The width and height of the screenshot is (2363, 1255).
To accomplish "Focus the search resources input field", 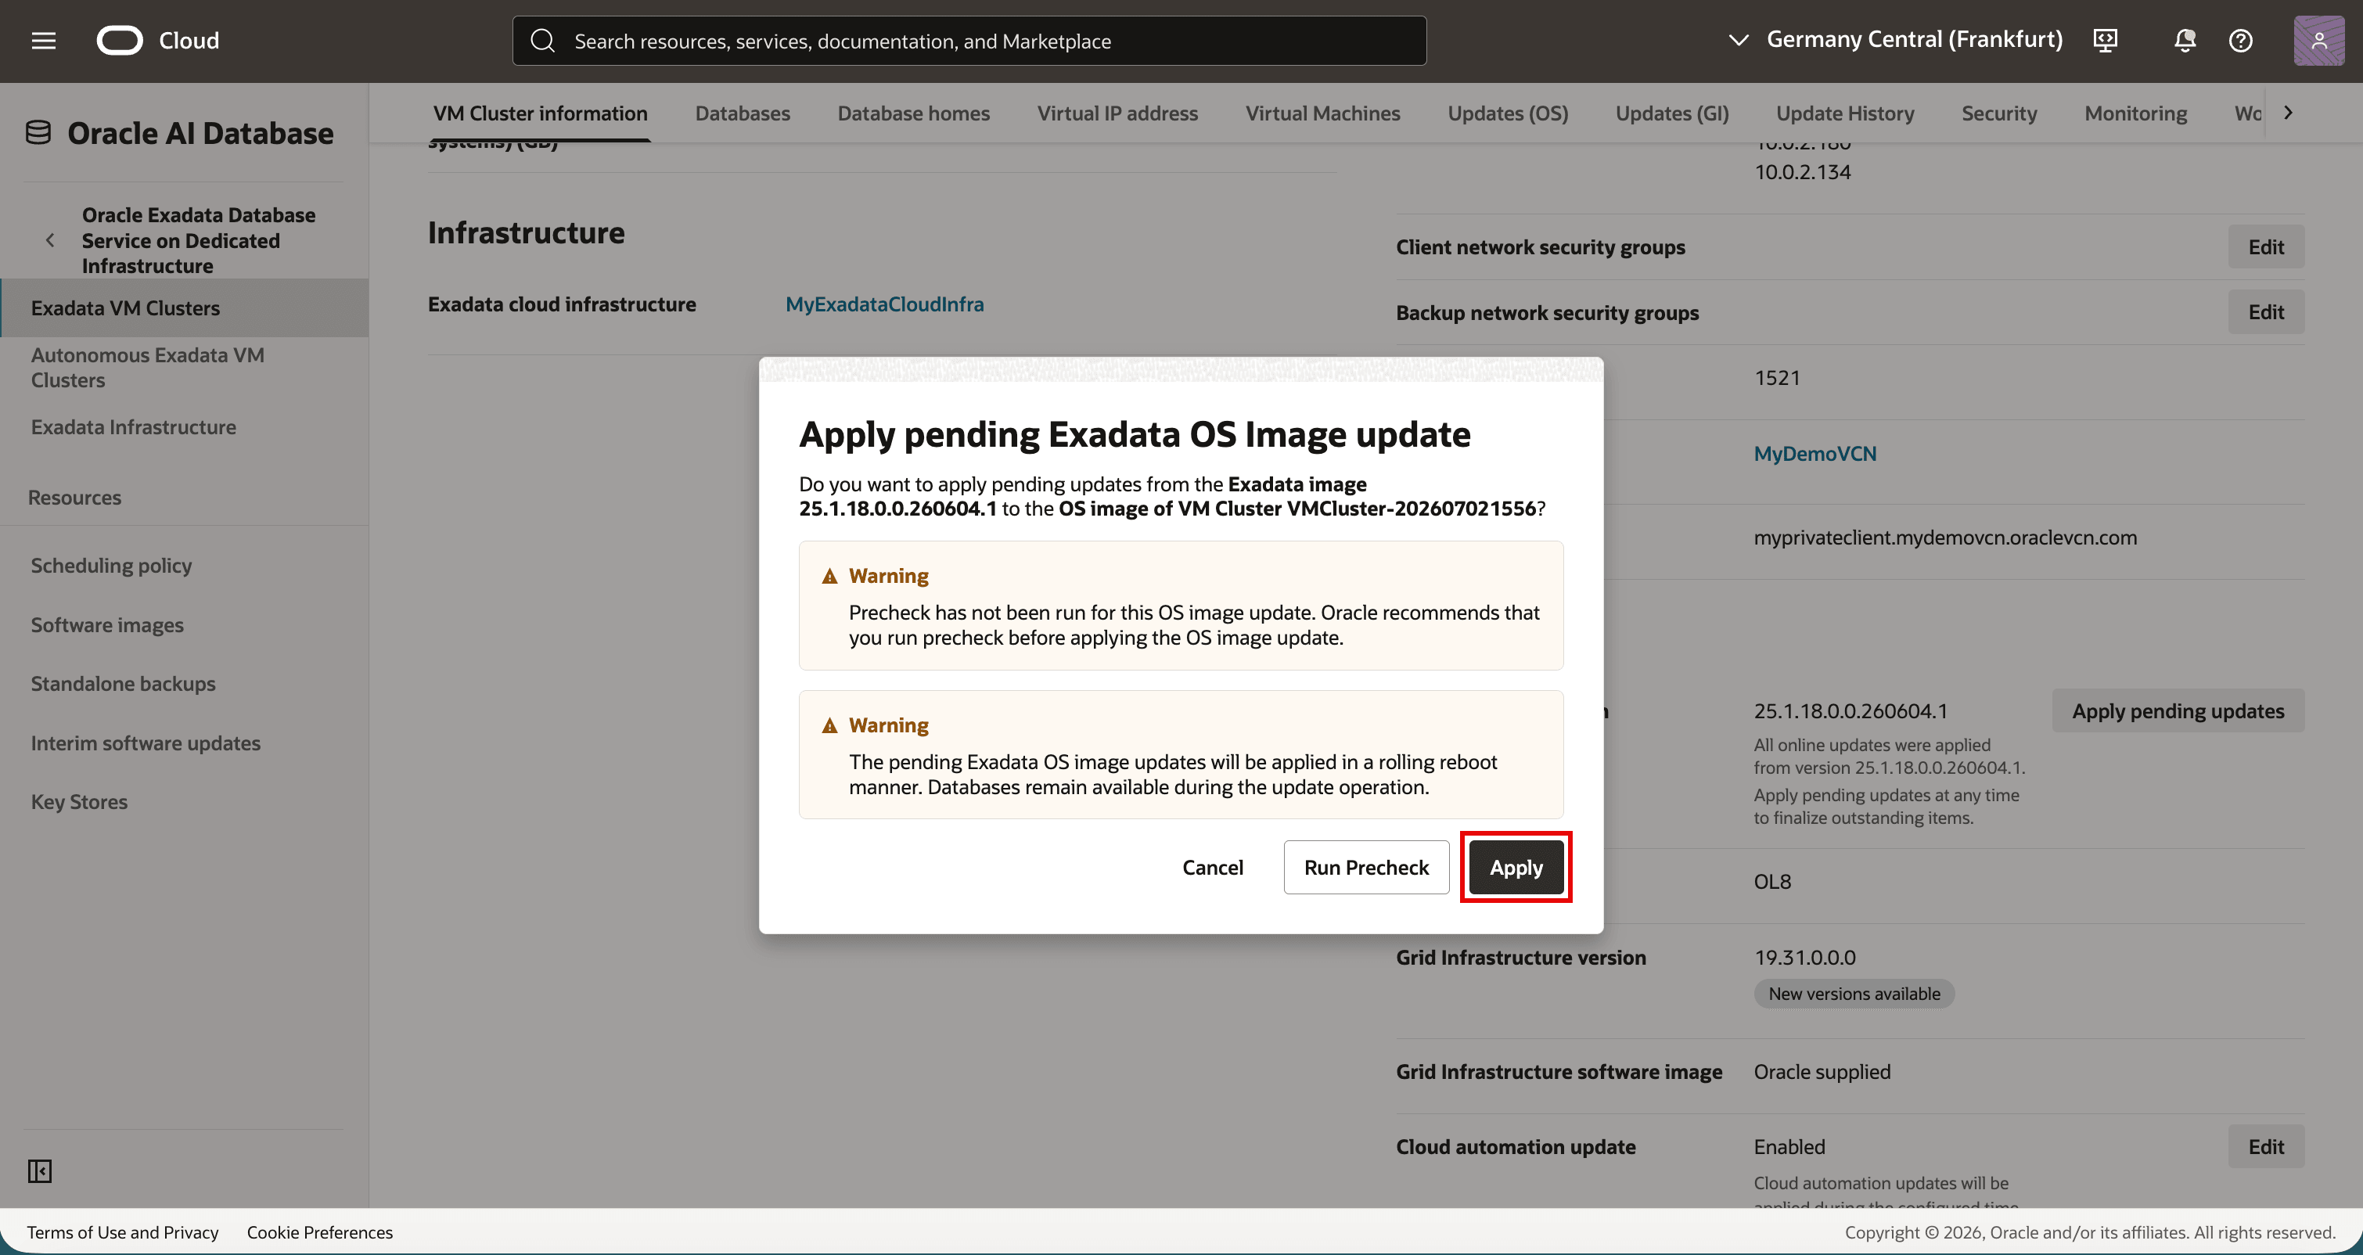I will pyautogui.click(x=969, y=41).
